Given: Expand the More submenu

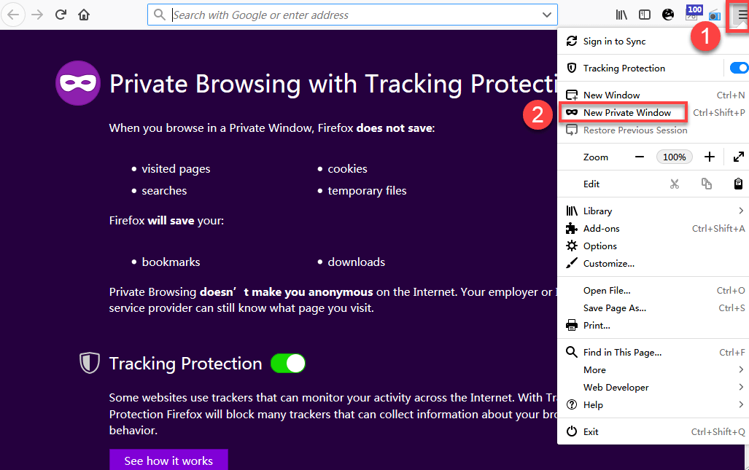Looking at the screenshot, I should (x=653, y=369).
